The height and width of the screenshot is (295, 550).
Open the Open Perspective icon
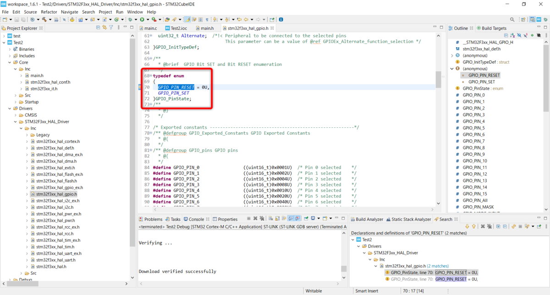523,19
